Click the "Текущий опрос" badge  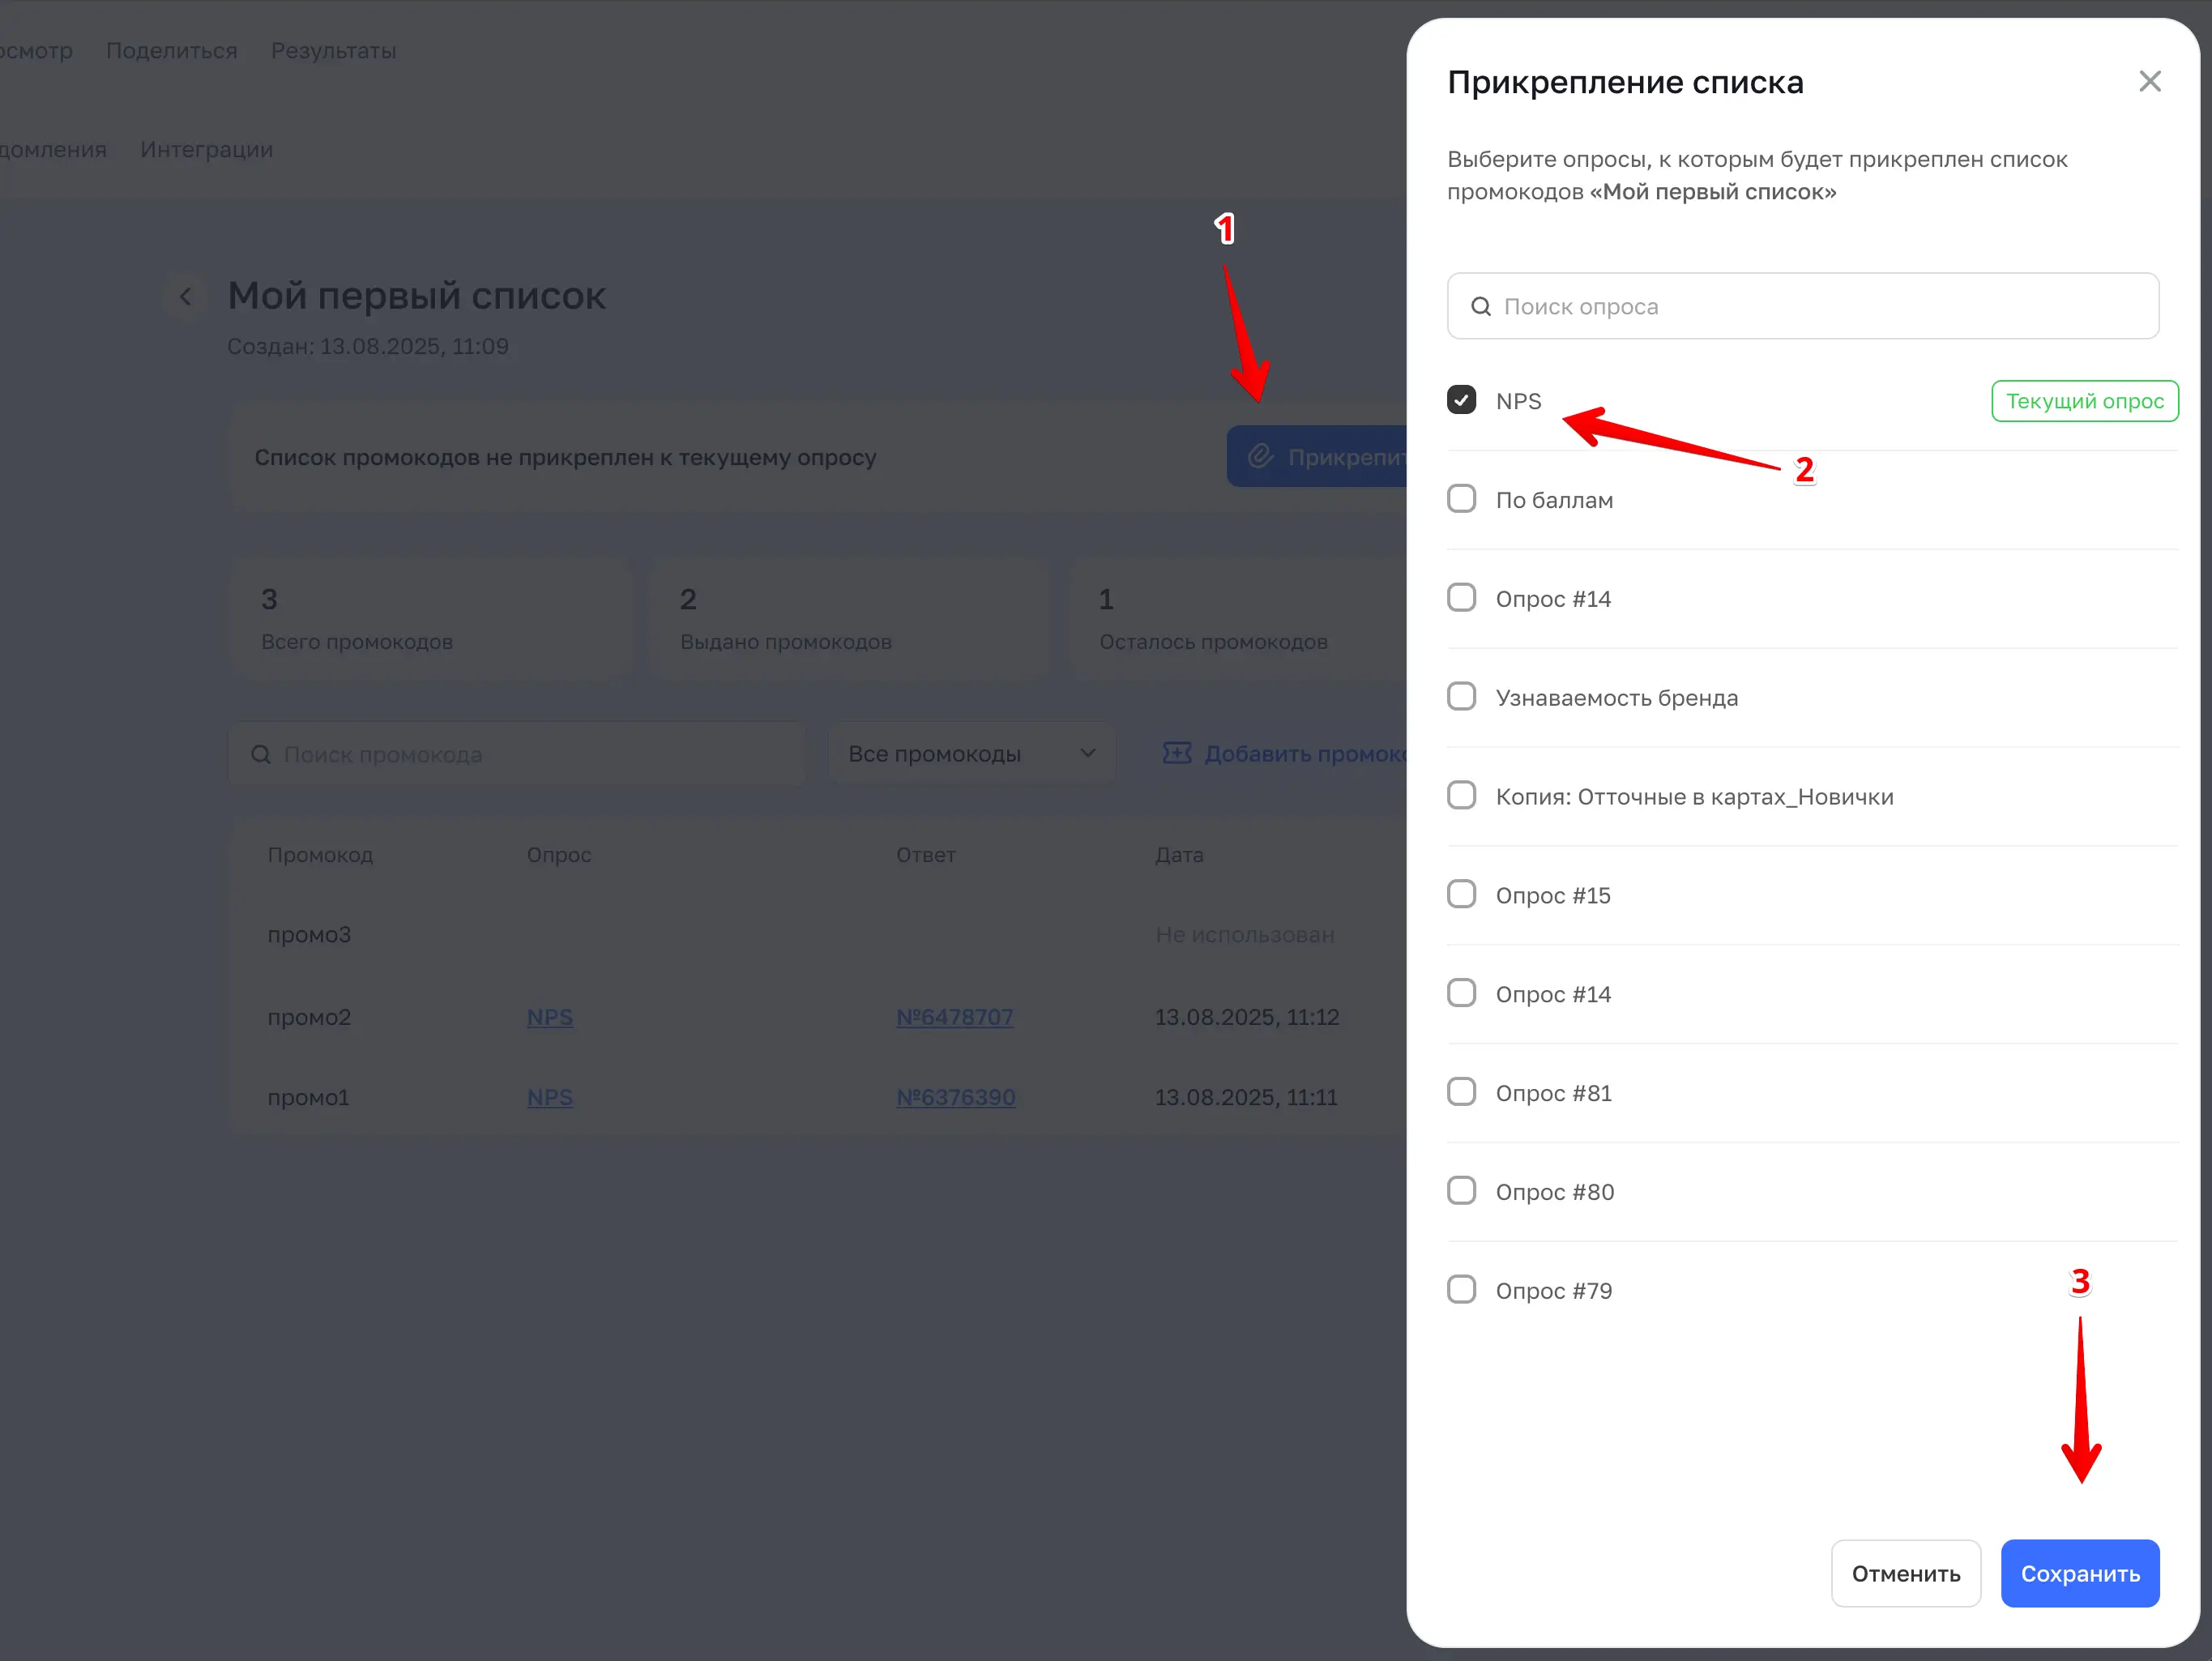(x=2085, y=401)
